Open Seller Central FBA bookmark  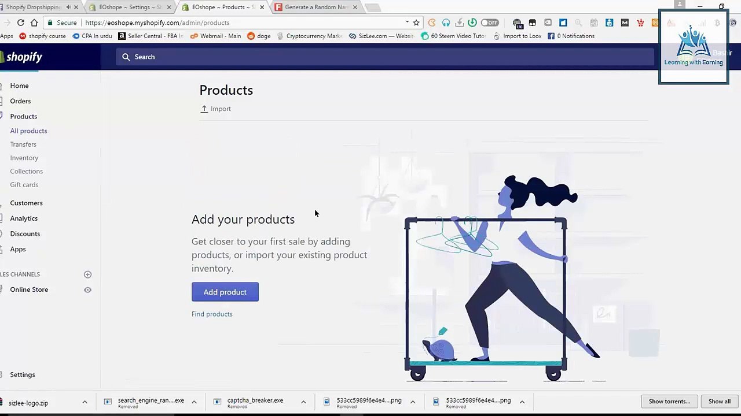(151, 36)
